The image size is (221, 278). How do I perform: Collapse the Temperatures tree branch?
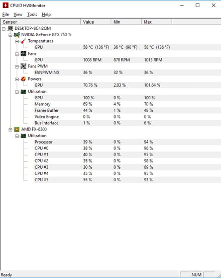[x=17, y=41]
